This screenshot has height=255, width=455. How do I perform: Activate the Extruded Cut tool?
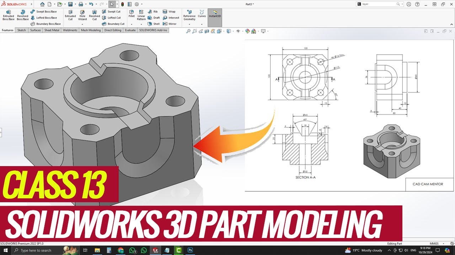(x=70, y=15)
